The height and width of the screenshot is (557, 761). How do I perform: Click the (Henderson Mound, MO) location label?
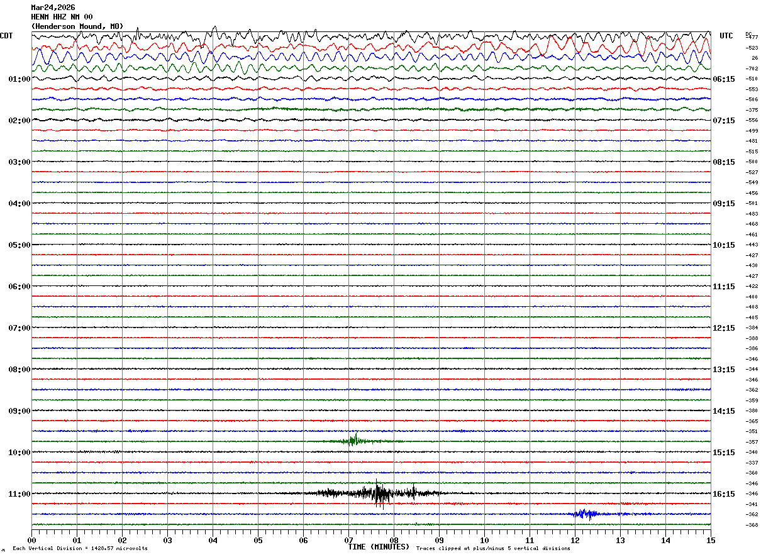[x=77, y=26]
